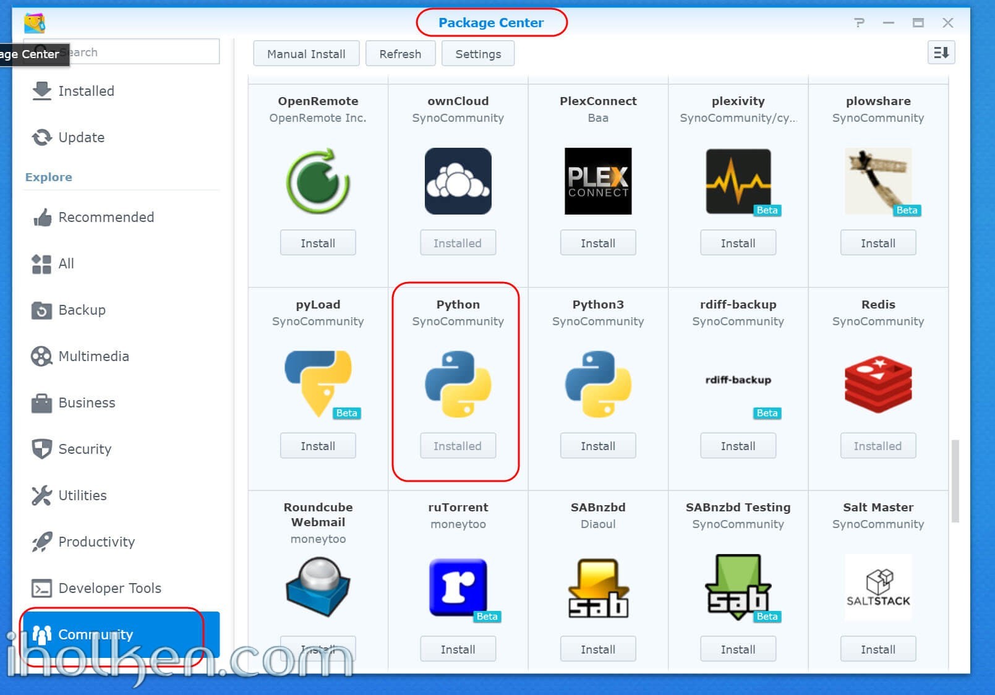Select the Multimedia category

click(121, 356)
